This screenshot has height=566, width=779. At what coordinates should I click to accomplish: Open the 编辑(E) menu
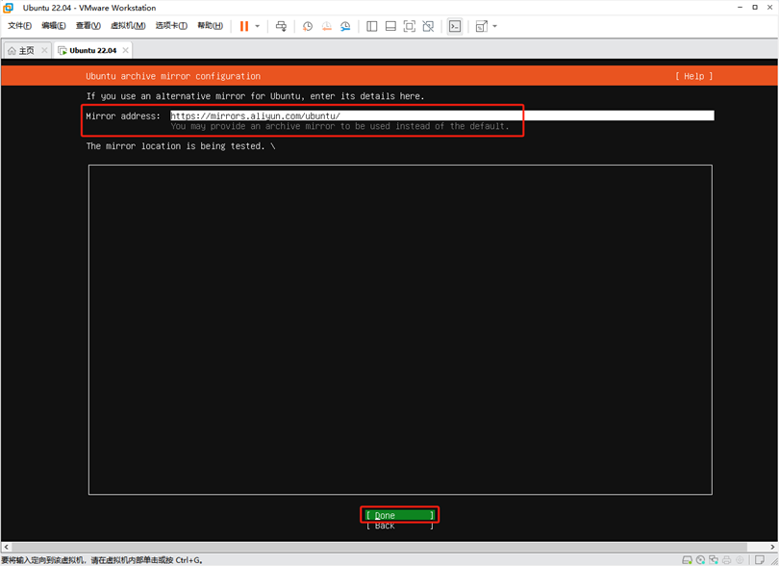[x=54, y=26]
